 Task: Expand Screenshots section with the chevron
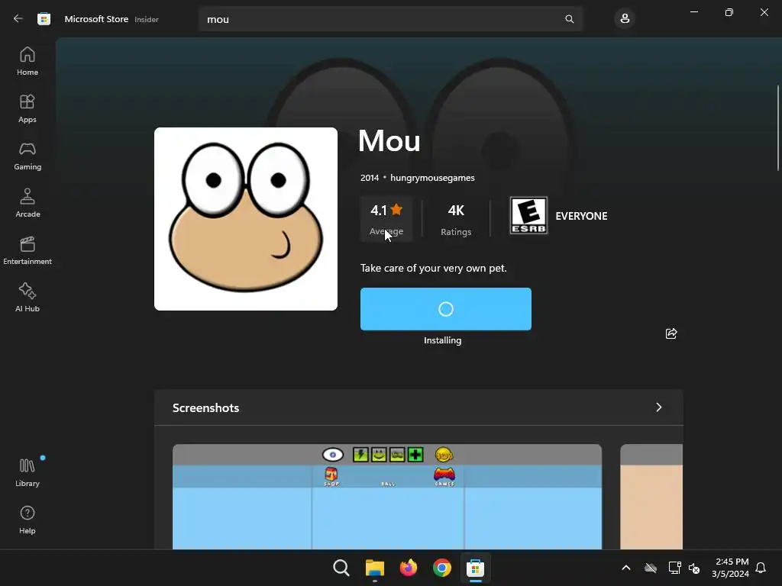659,407
